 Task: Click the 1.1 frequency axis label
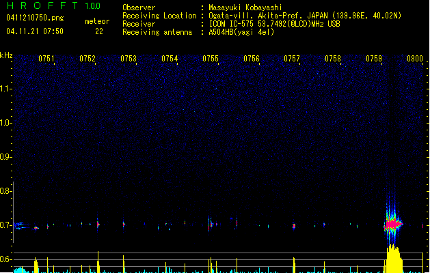[5, 89]
